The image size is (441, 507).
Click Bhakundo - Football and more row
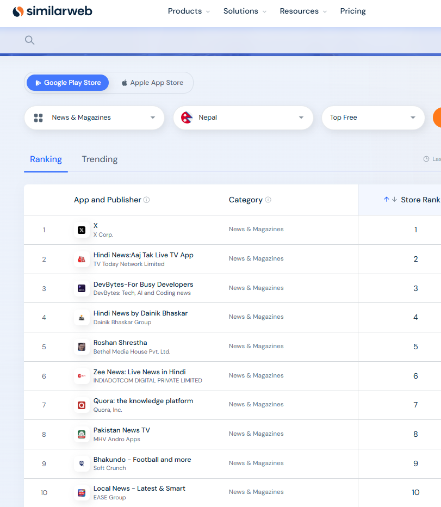pos(142,460)
